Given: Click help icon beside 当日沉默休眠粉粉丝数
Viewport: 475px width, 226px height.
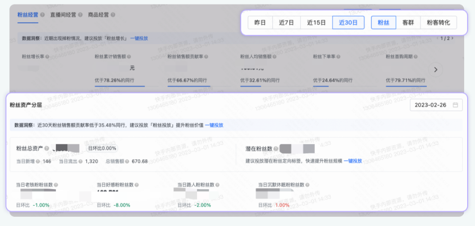Looking at the screenshot, I should click(307, 185).
